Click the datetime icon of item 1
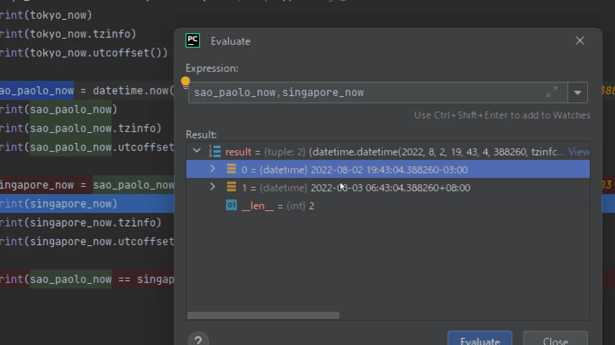Screen dimensions: 615x345 pos(232,187)
